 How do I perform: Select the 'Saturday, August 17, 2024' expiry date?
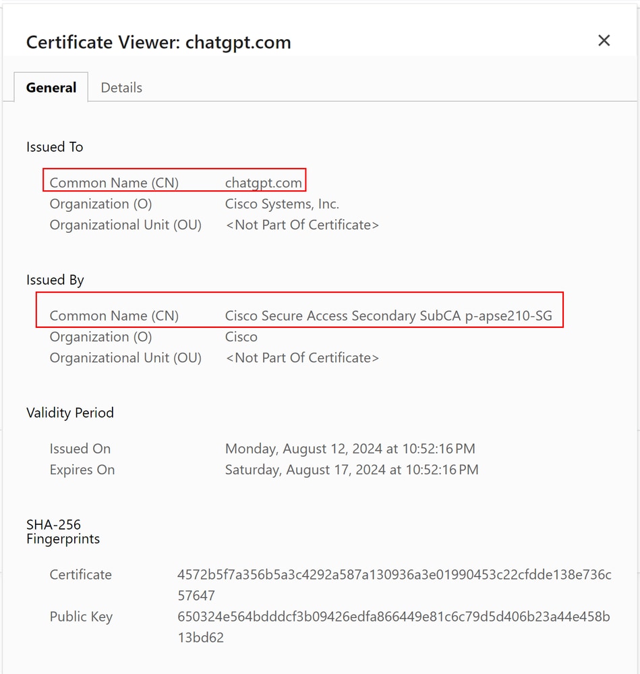(x=352, y=470)
